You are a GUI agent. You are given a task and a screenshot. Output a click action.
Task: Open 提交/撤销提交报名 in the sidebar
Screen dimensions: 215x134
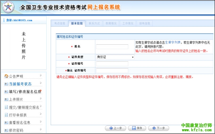click(24, 107)
